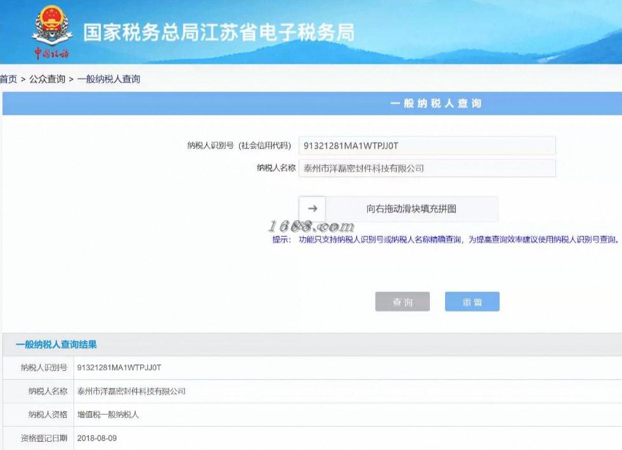Click the 查询 button

402,302
